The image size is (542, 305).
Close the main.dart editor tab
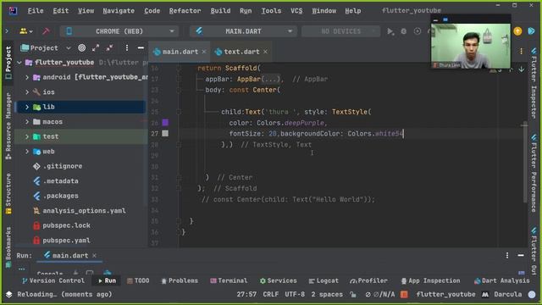[x=204, y=52]
